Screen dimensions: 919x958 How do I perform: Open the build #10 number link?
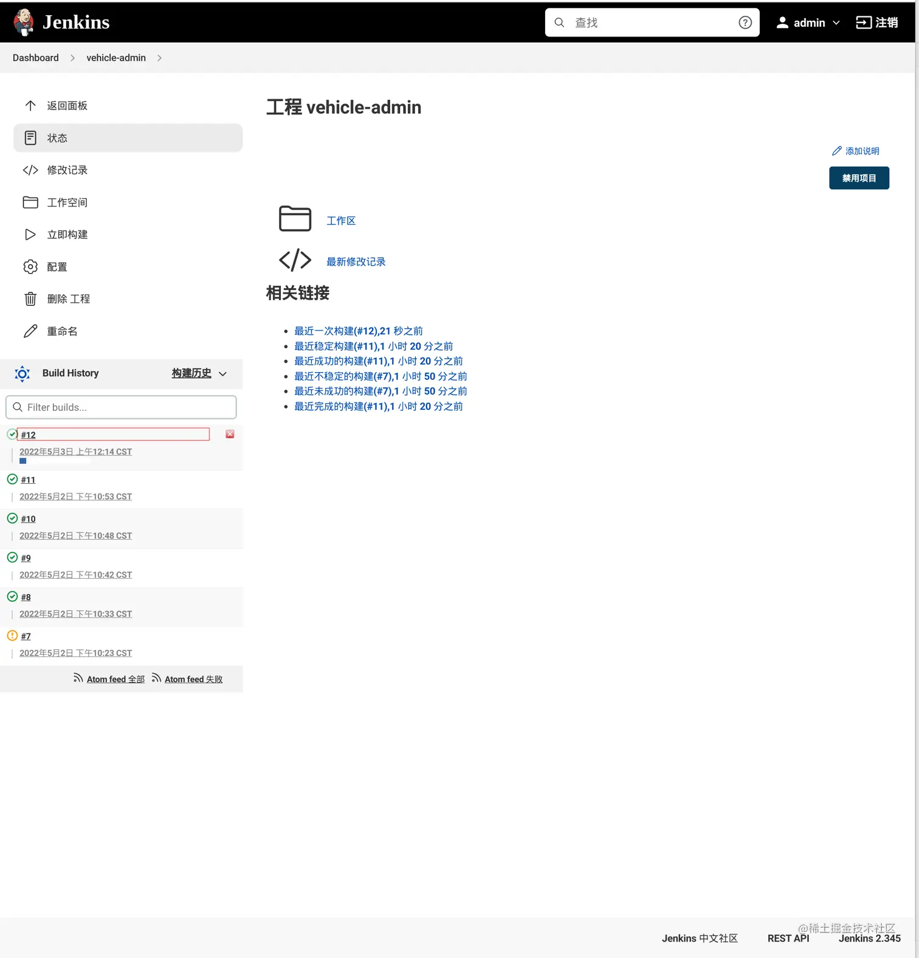point(29,519)
